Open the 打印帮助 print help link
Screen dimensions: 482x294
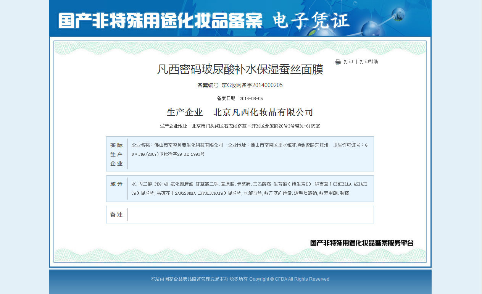click(x=369, y=62)
